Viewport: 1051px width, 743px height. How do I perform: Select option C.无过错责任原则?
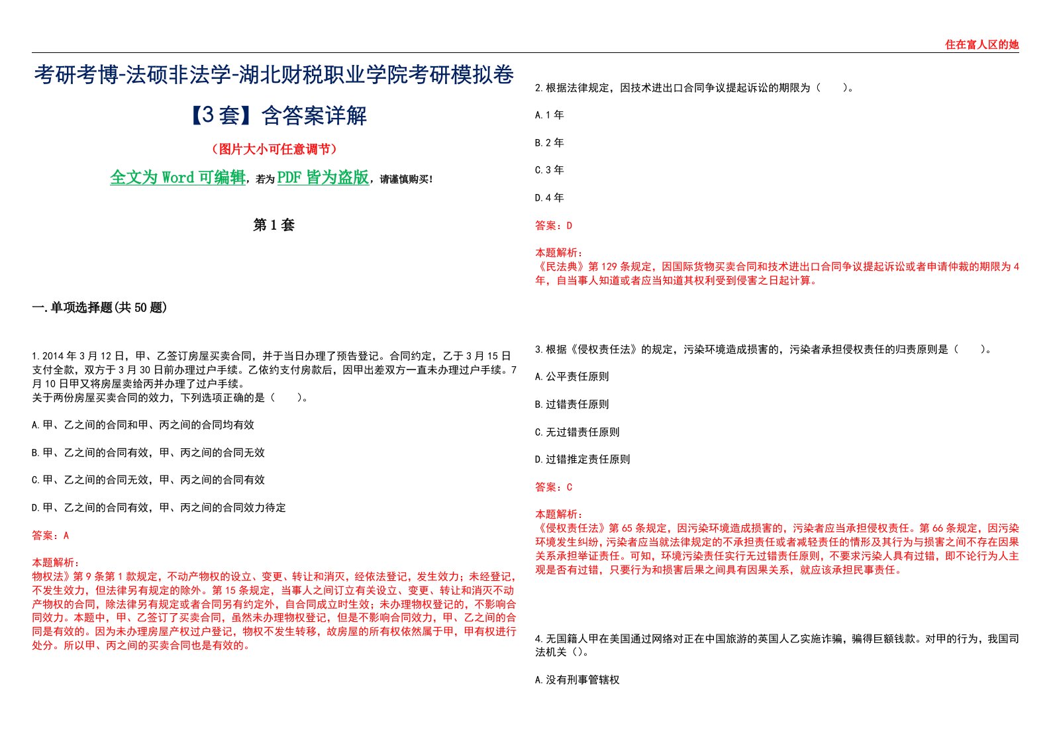(577, 432)
